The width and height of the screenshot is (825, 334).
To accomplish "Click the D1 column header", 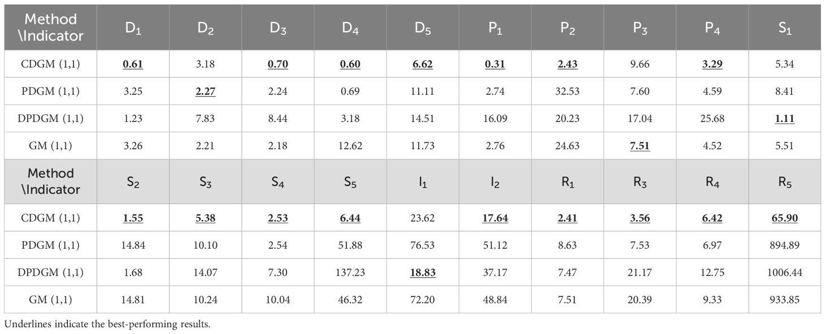I will [x=133, y=28].
